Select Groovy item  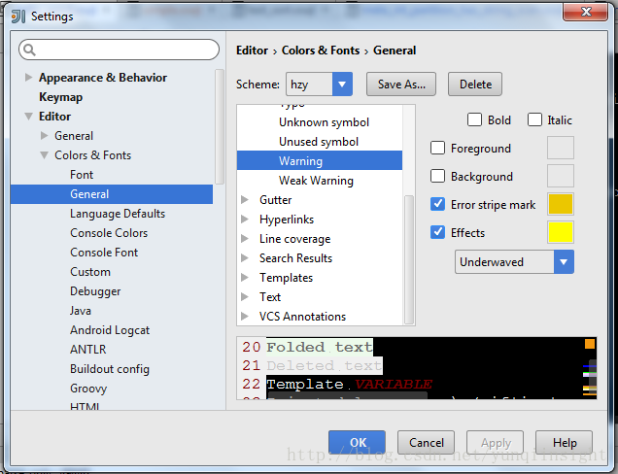click(x=88, y=389)
